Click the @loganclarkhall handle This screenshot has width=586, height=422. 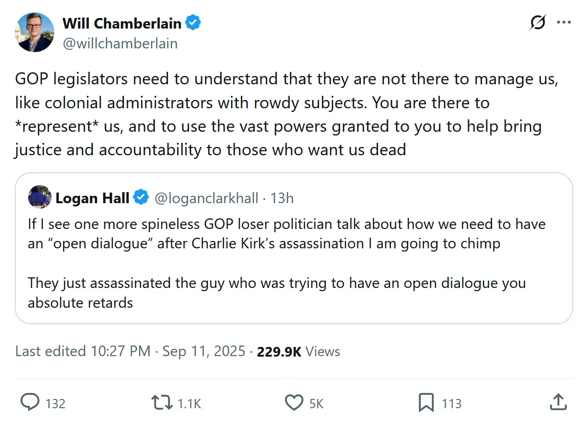tap(206, 198)
